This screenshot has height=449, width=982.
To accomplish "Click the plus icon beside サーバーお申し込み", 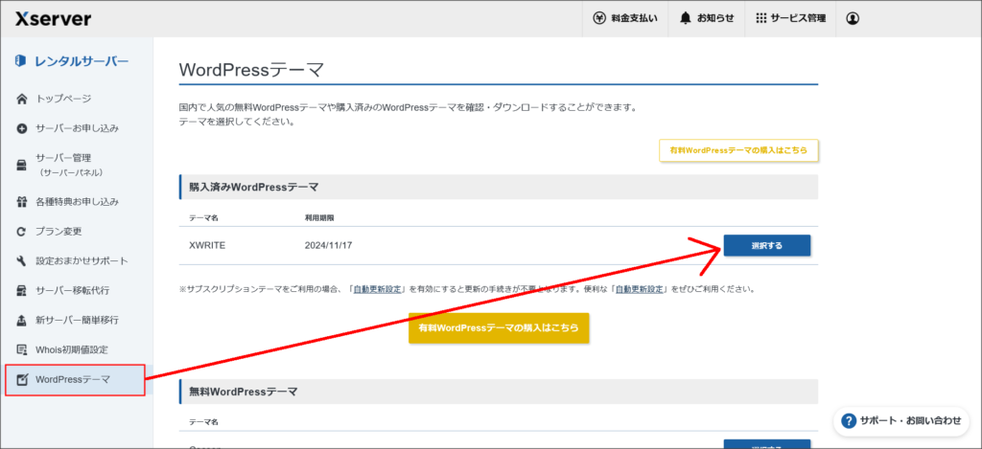I will 22,129.
